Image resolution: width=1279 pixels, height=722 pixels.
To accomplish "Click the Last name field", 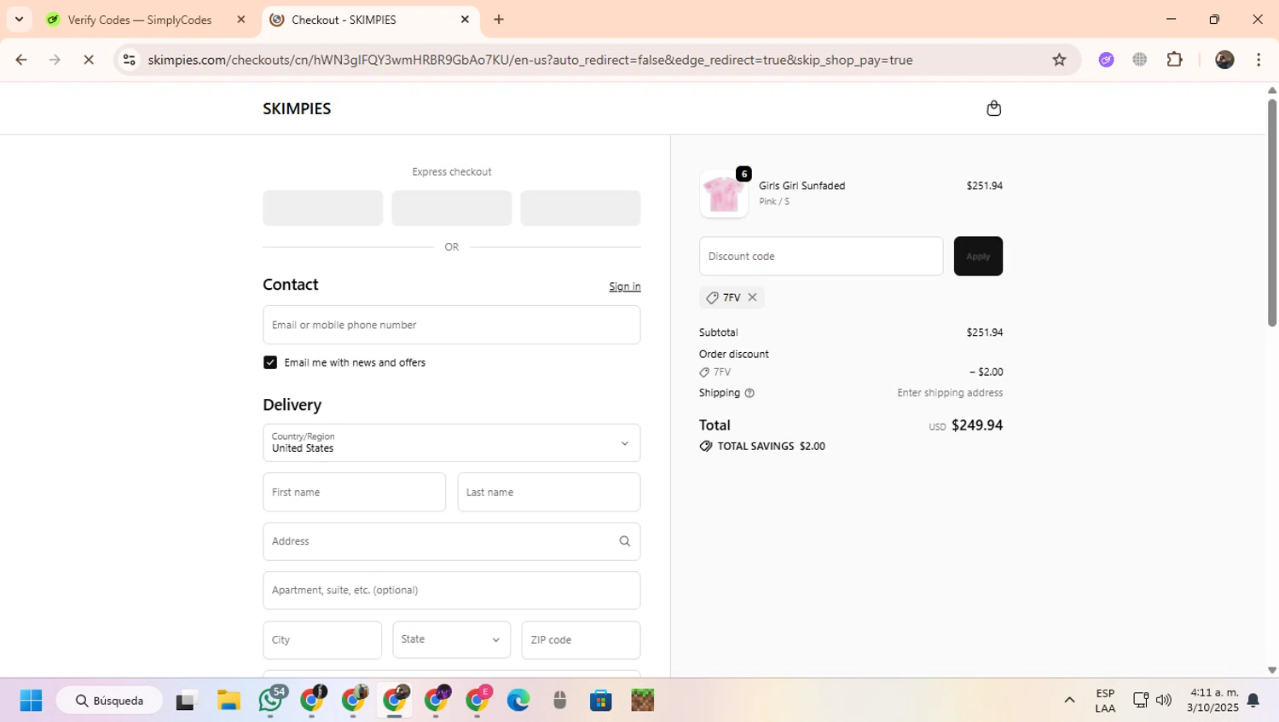I will click(549, 492).
